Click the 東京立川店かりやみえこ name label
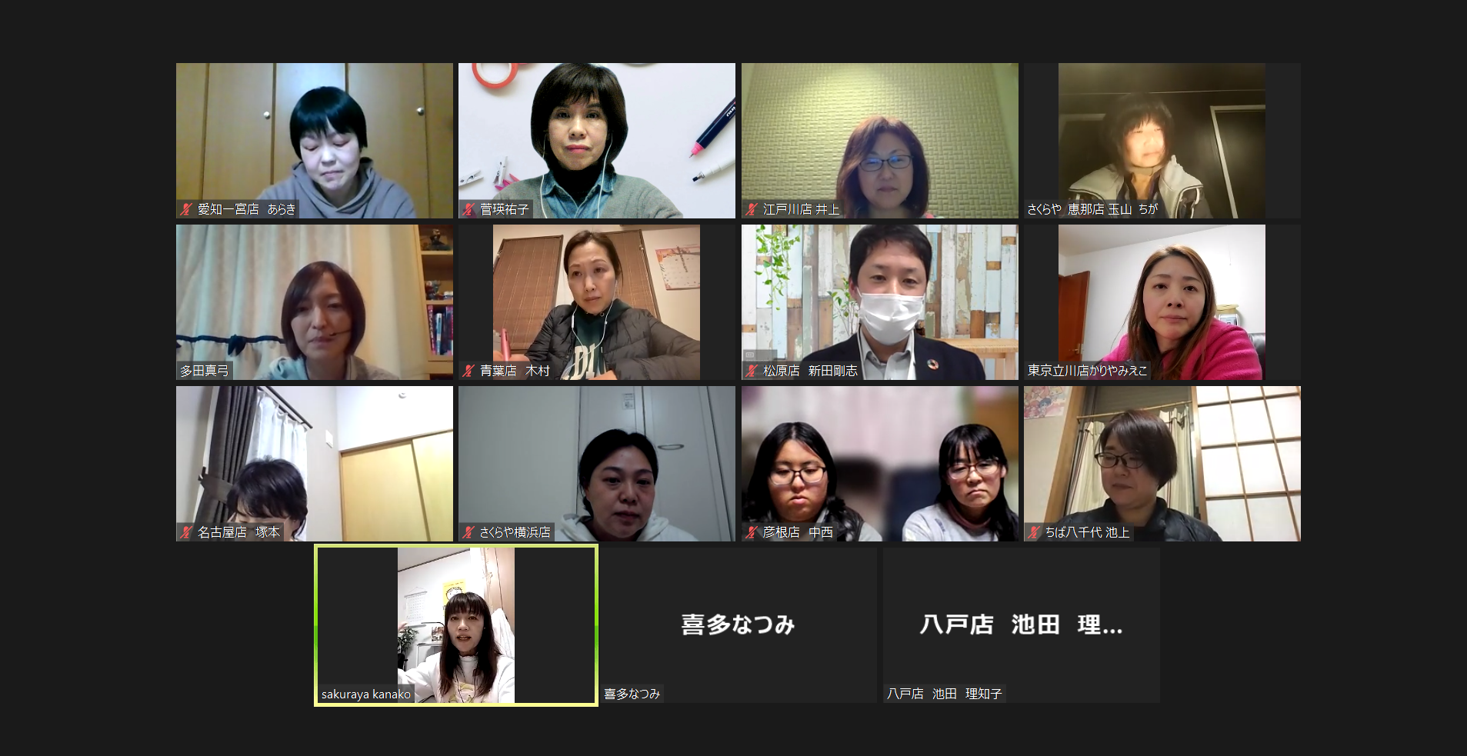Screen dimensions: 1467x756 (x=1088, y=371)
